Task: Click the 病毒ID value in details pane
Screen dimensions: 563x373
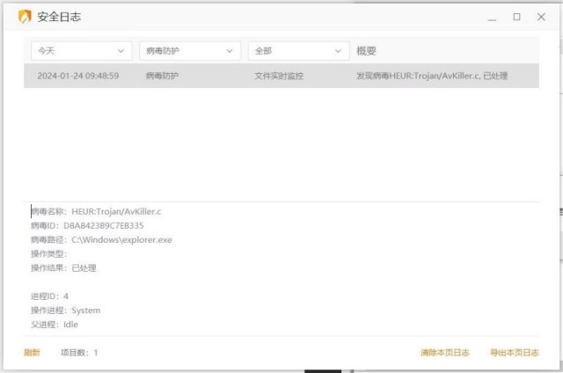Action: tap(104, 225)
